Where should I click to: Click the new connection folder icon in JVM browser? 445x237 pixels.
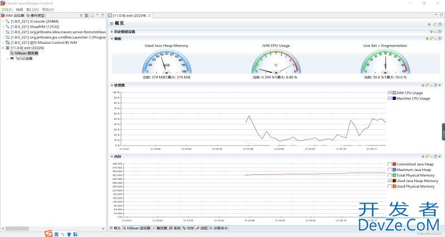coord(92,16)
